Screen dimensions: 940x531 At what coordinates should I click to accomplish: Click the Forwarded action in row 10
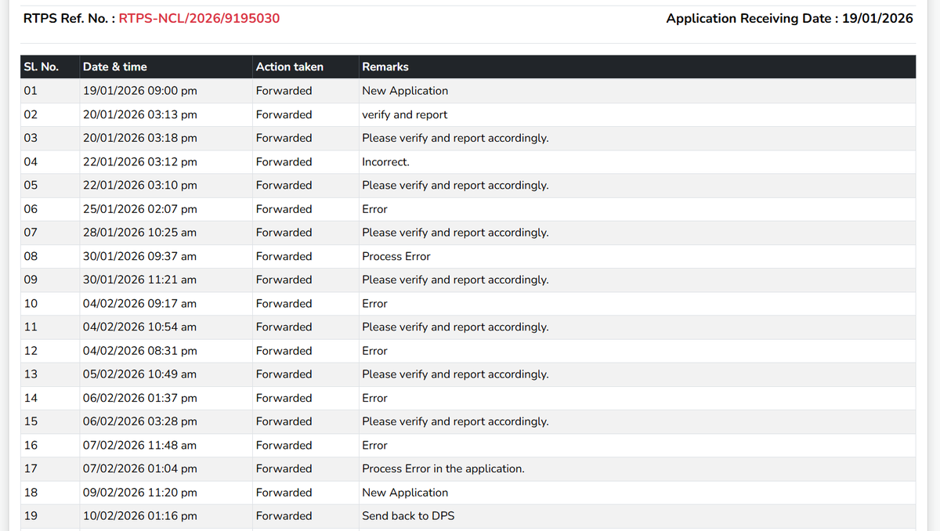(284, 303)
